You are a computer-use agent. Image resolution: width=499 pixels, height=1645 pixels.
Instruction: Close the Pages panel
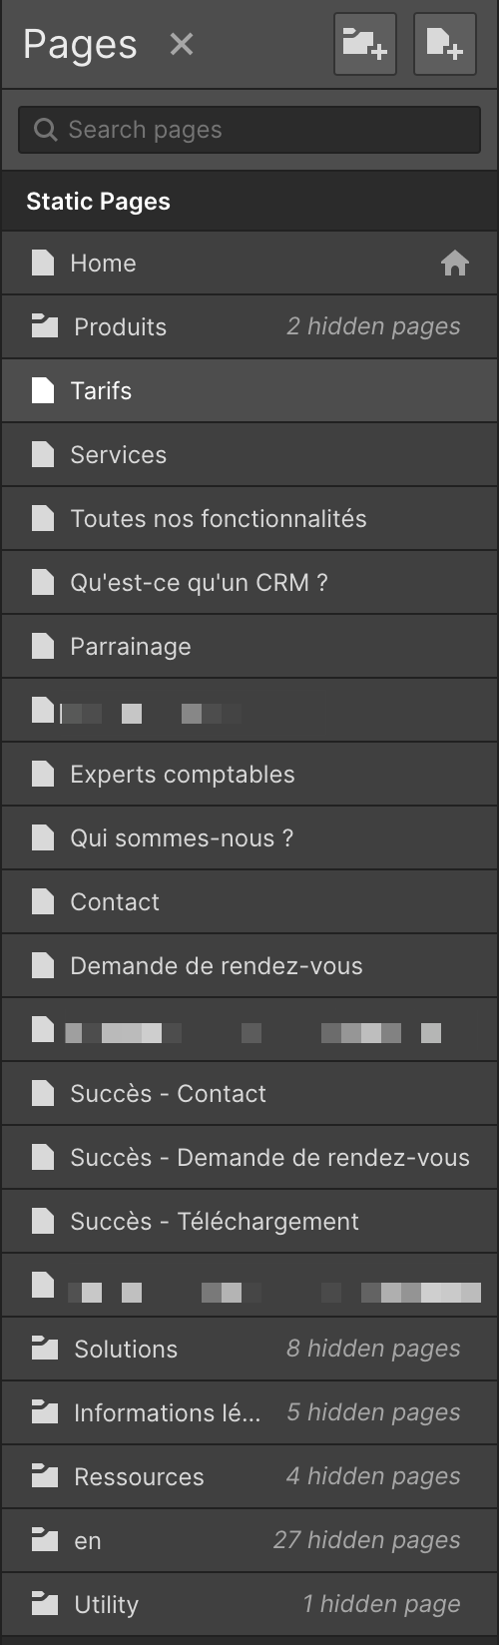(x=182, y=44)
